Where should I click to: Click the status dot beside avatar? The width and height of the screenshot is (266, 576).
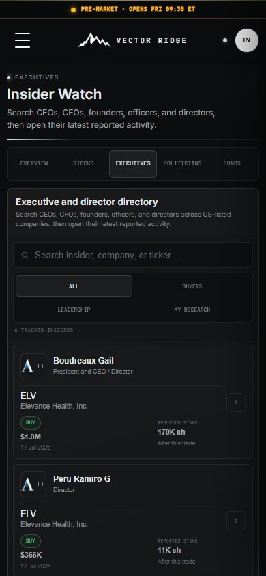[225, 40]
